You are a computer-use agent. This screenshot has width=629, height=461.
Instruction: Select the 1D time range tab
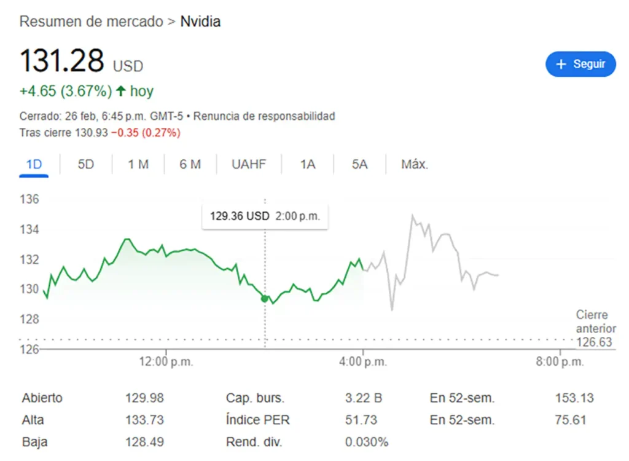(x=34, y=164)
